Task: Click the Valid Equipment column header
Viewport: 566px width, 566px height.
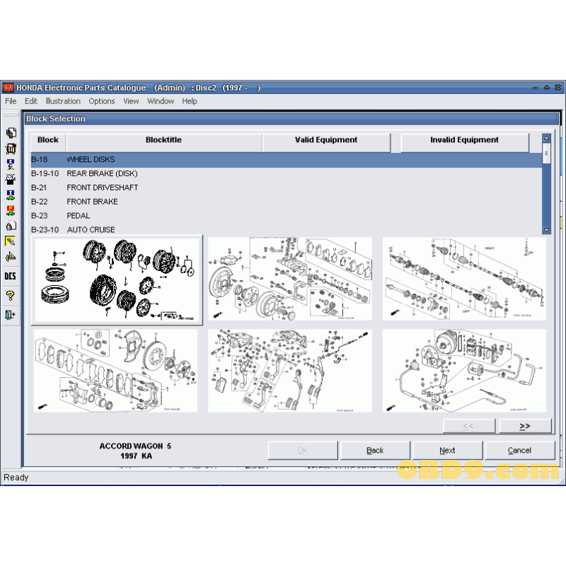Action: (326, 141)
